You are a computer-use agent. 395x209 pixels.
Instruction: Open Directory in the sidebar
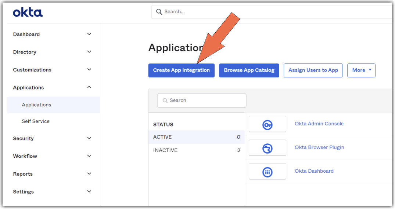(x=25, y=52)
